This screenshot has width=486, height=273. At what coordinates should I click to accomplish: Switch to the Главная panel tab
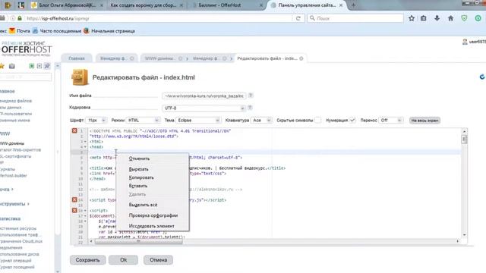pyautogui.click(x=77, y=58)
